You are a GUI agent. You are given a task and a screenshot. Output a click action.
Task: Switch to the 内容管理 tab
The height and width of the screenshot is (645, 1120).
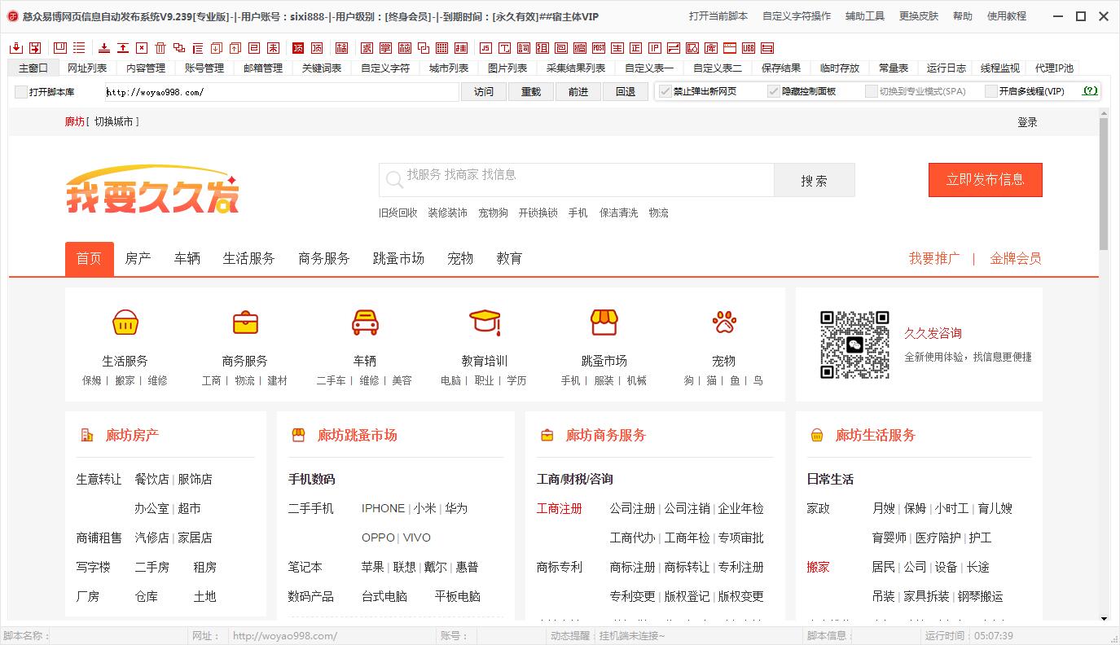coord(146,68)
